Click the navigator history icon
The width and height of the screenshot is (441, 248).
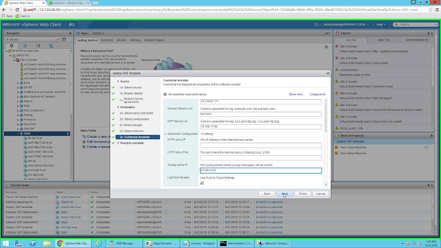point(64,39)
